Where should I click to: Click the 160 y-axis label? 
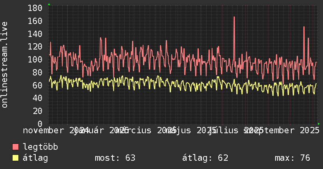35,21
